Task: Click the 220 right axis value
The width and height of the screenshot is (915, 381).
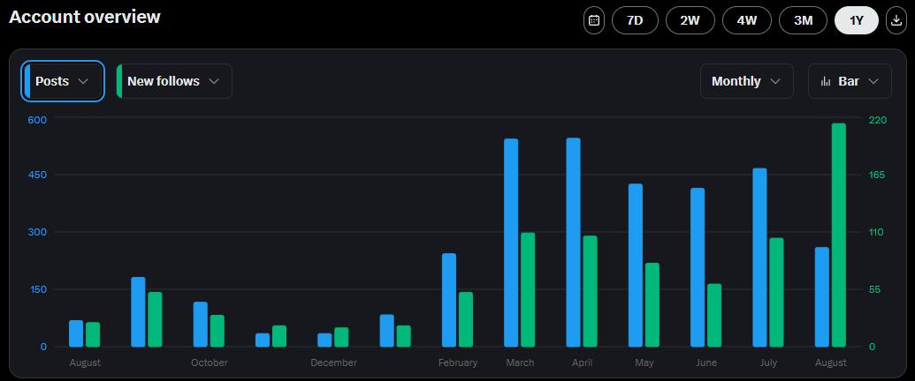Action: 878,120
